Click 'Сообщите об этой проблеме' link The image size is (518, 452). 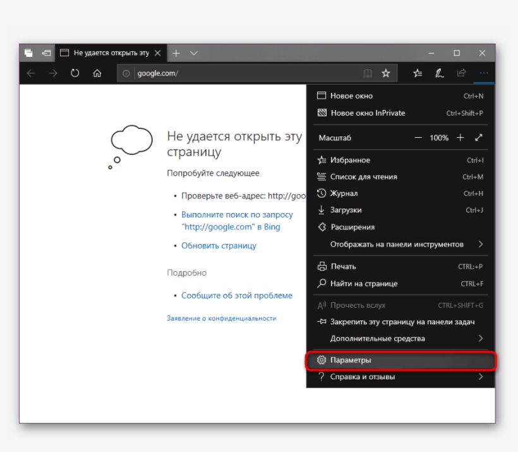(236, 295)
